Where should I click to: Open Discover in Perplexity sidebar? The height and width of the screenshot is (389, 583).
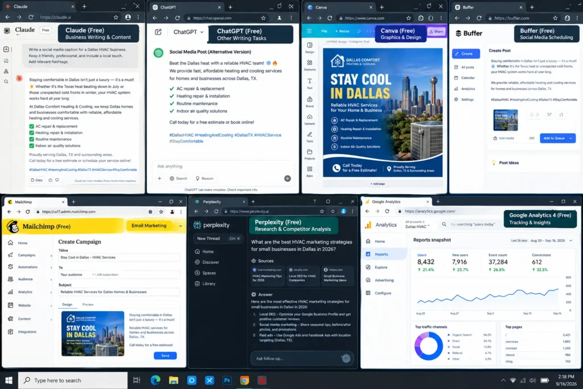[207, 262]
